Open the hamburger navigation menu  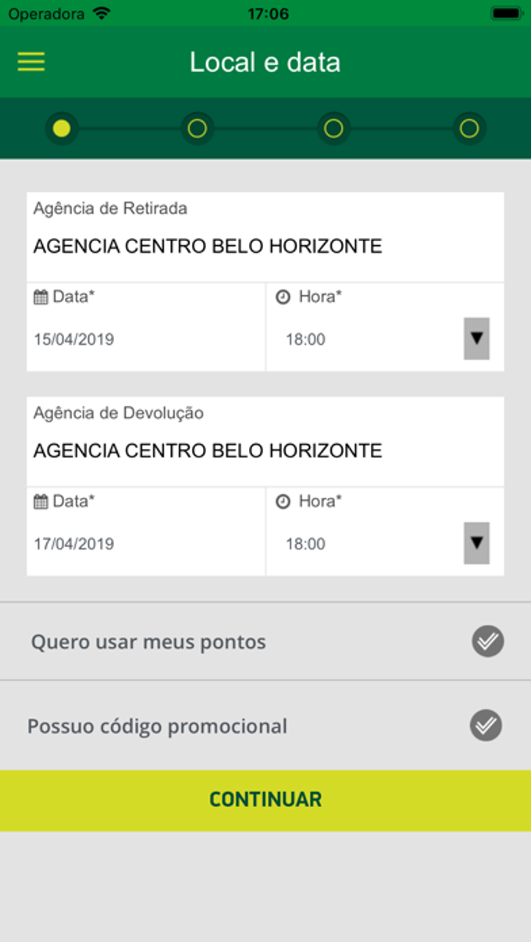pos(30,62)
